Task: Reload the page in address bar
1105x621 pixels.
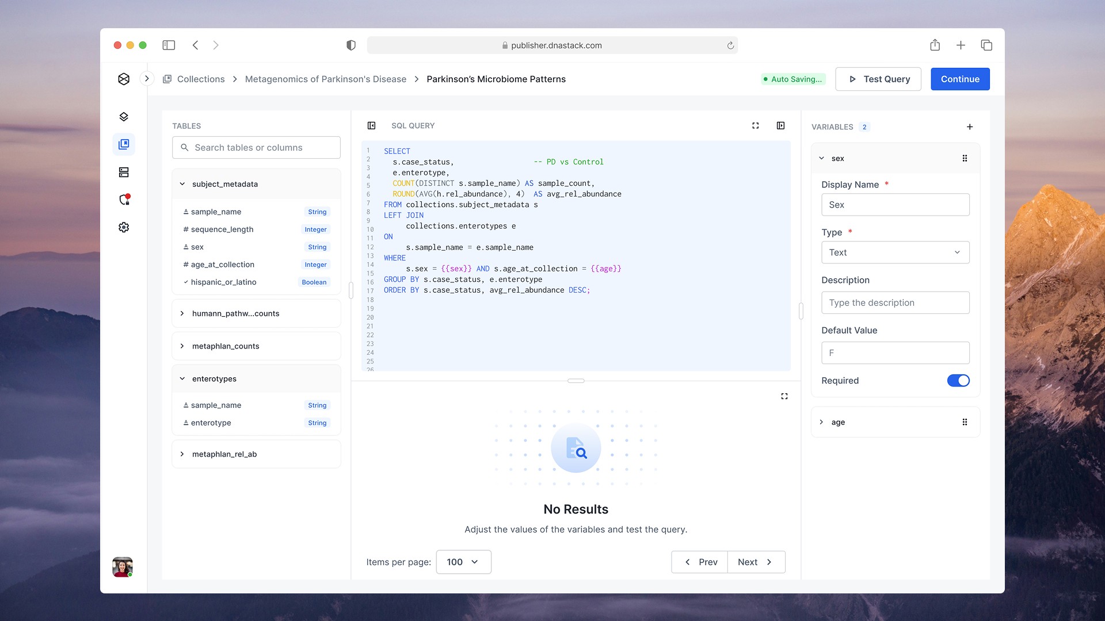Action: pos(730,45)
